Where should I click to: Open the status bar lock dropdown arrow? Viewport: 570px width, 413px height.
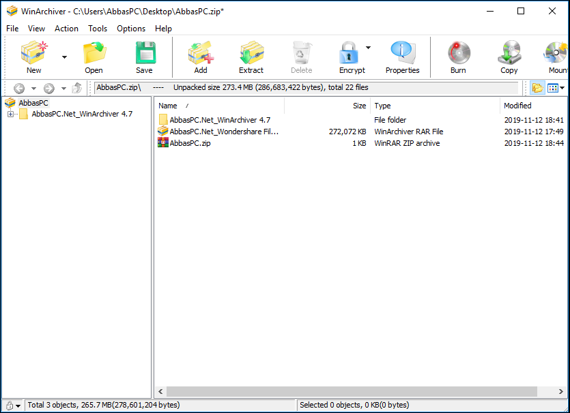[18, 406]
